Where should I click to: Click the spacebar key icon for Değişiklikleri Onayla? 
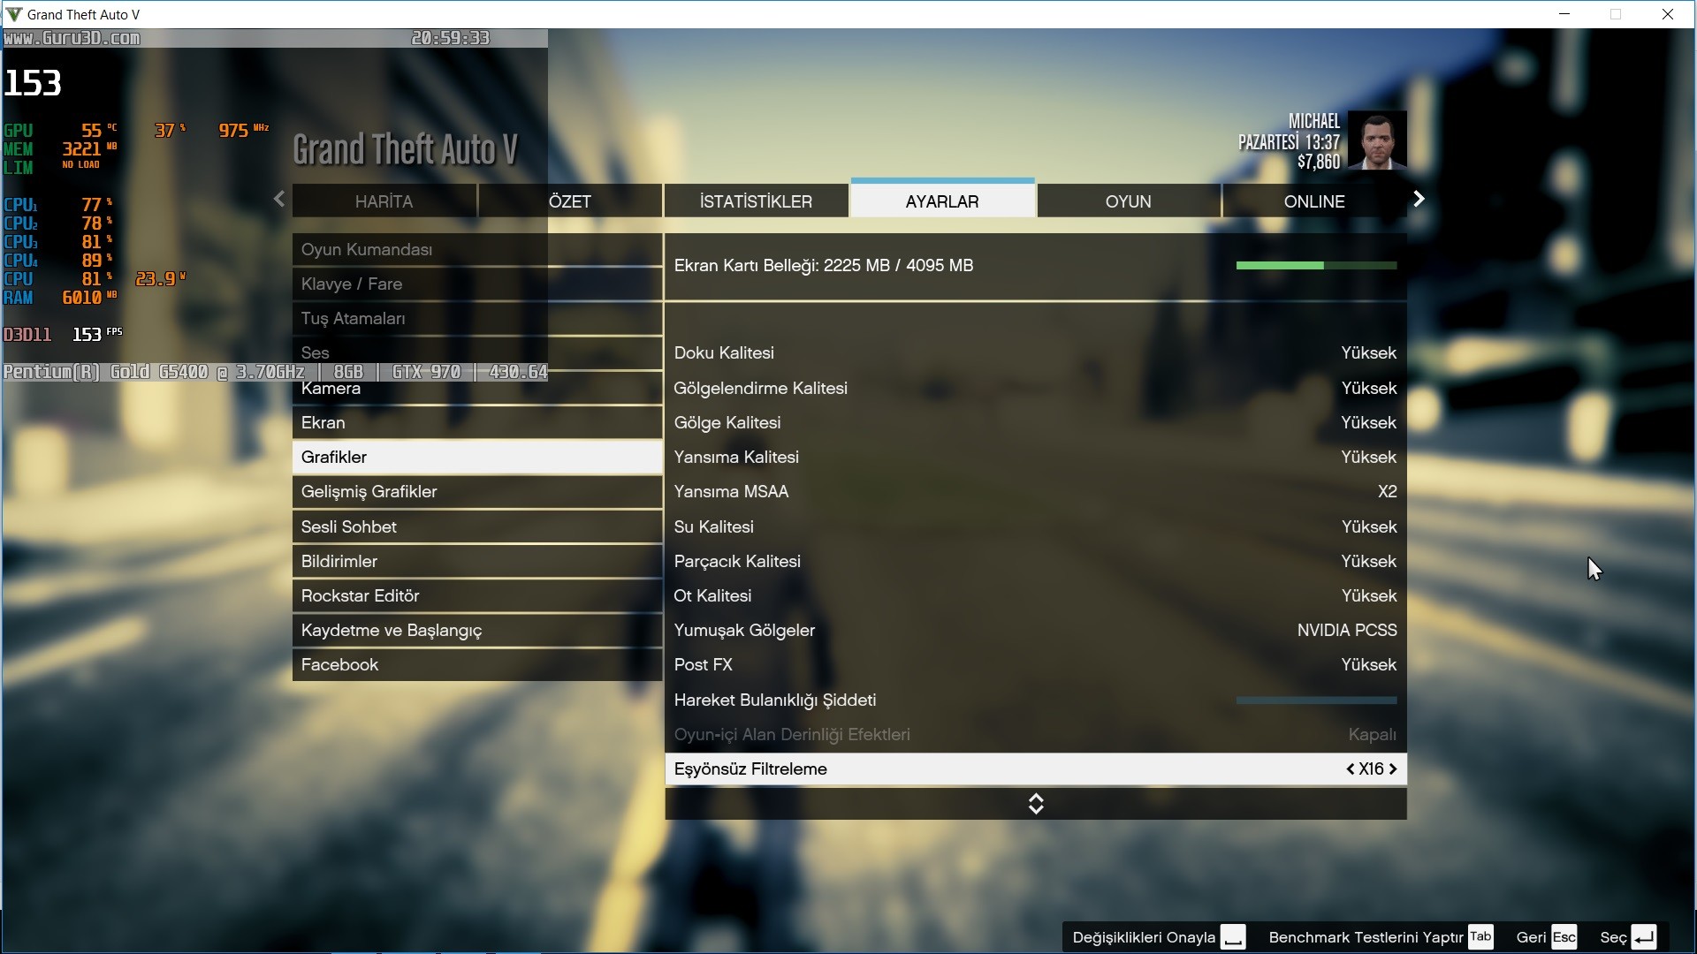(x=1234, y=937)
